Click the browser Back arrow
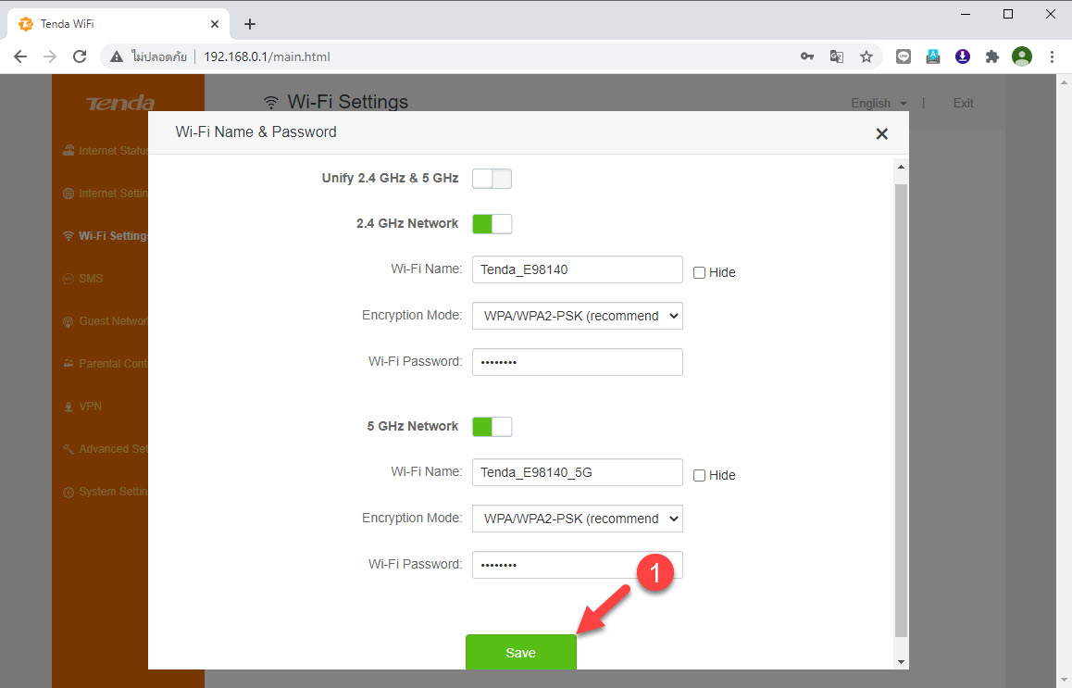Viewport: 1072px width, 688px height. [20, 56]
